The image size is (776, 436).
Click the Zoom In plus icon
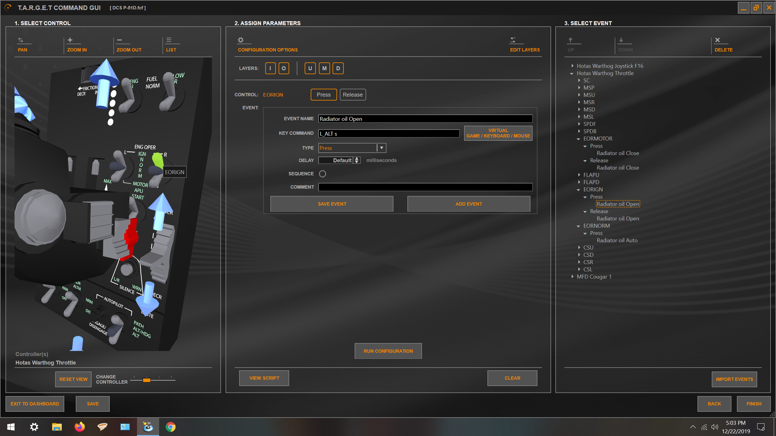click(x=70, y=40)
